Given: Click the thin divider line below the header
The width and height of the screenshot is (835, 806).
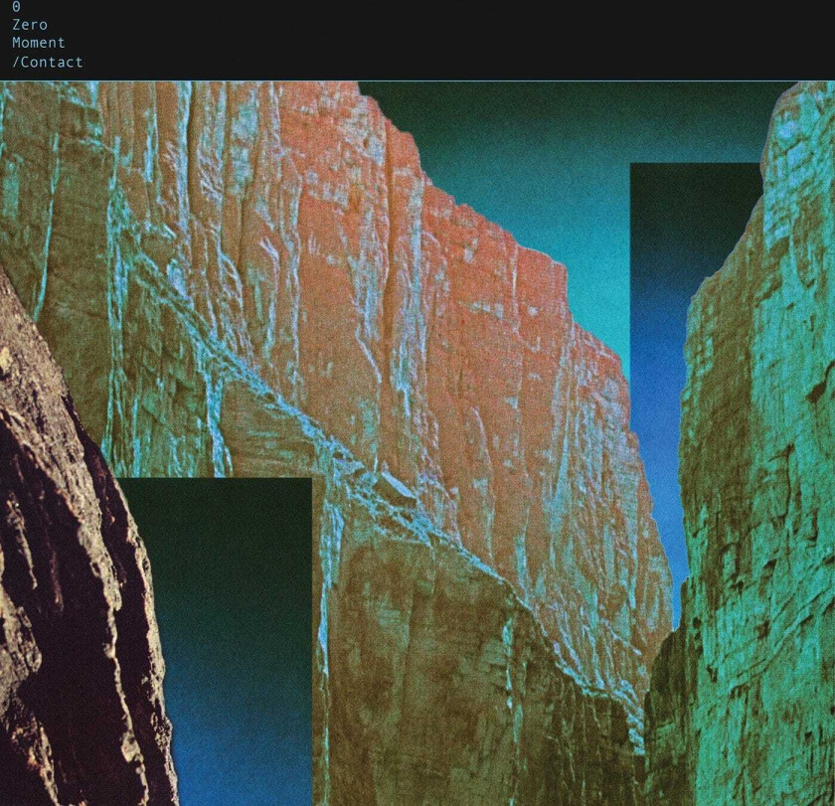Looking at the screenshot, I should coord(417,77).
